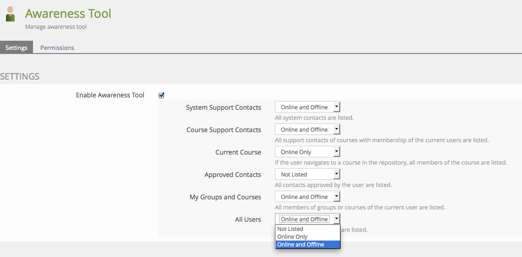522x257 pixels.
Task: Open the System Support Contacts dropdown
Action: tap(307, 107)
